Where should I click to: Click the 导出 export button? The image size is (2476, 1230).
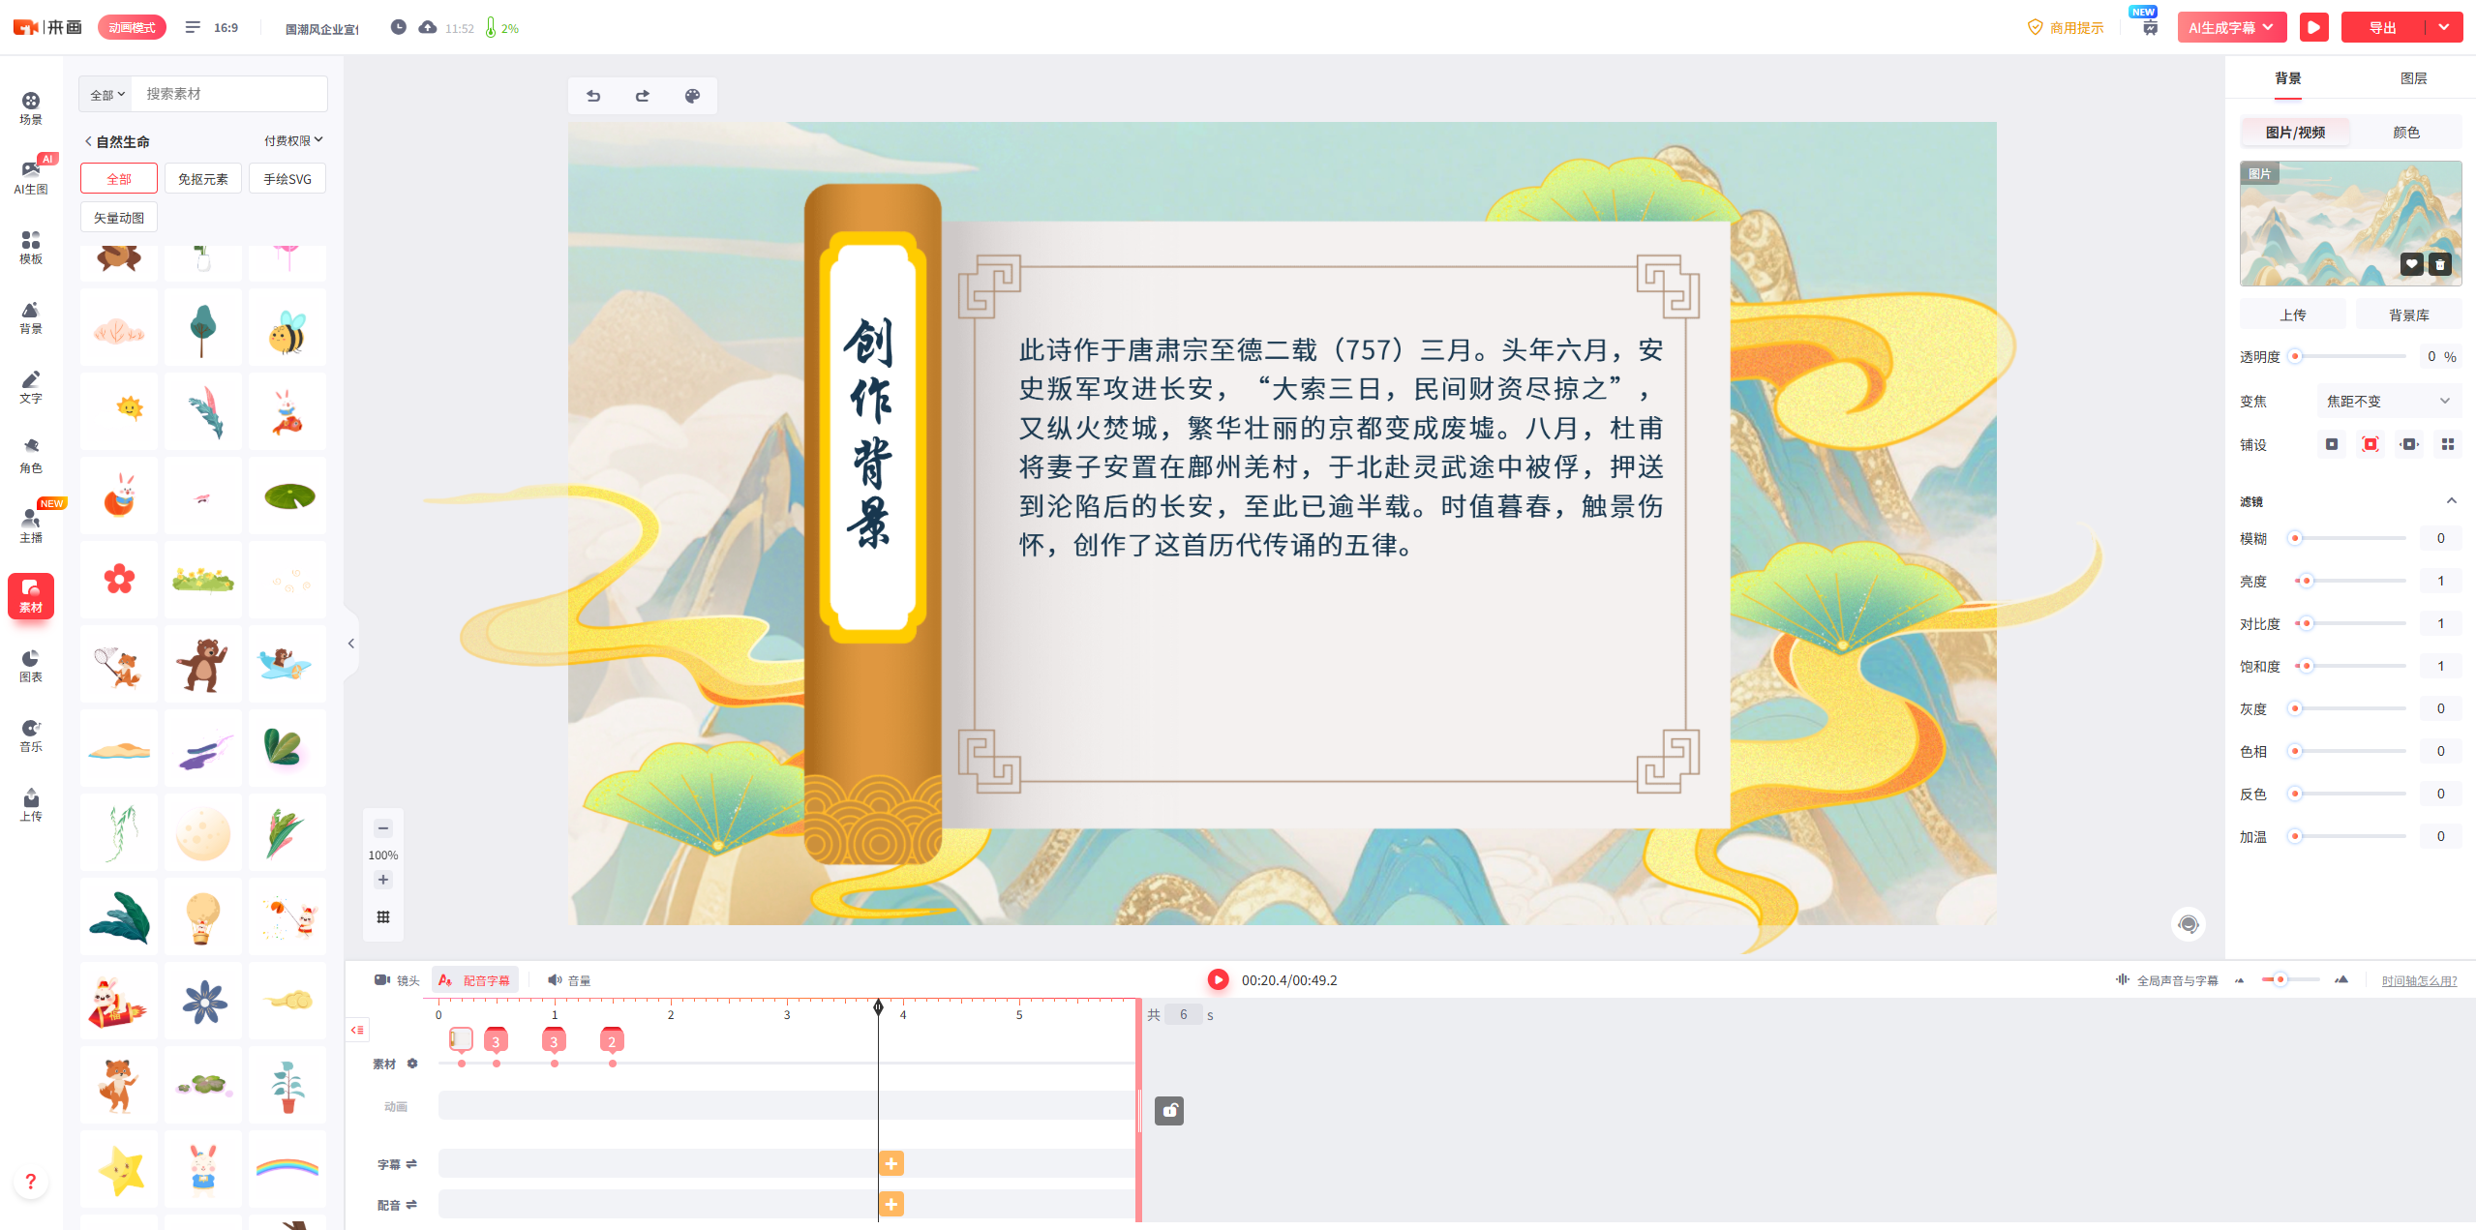2384,26
